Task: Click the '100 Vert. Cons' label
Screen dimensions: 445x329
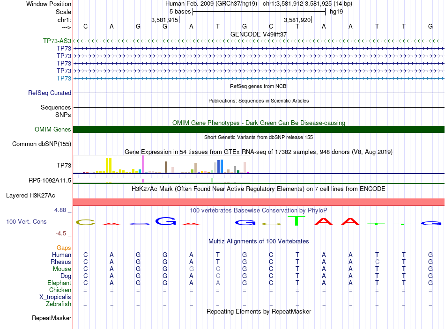Action: point(26,221)
